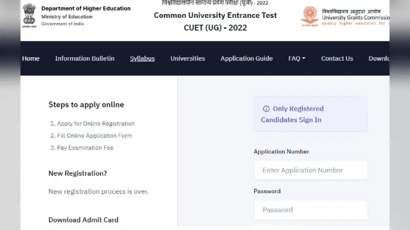
Task: Expand the FAQ dropdown arrow
Action: point(303,58)
